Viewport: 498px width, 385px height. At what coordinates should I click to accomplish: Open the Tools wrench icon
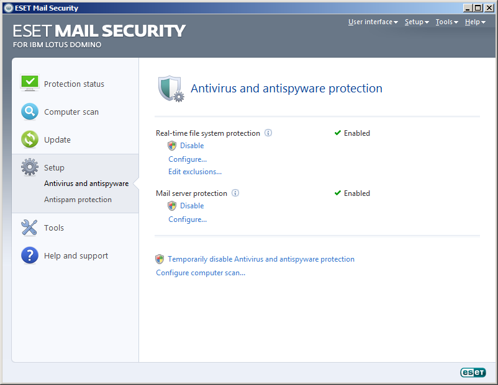29,228
